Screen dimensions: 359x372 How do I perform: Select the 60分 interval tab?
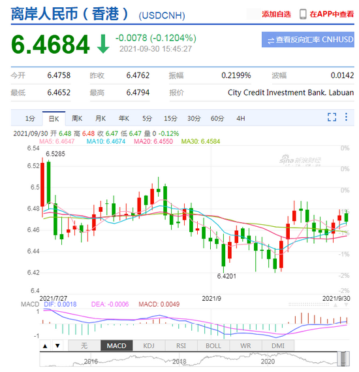point(217,118)
